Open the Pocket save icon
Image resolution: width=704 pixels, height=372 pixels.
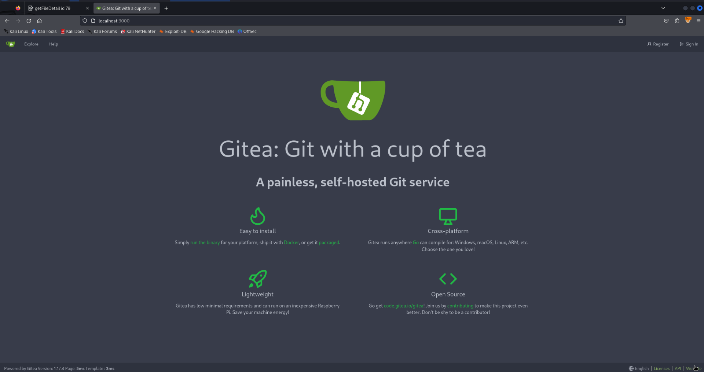[666, 21]
